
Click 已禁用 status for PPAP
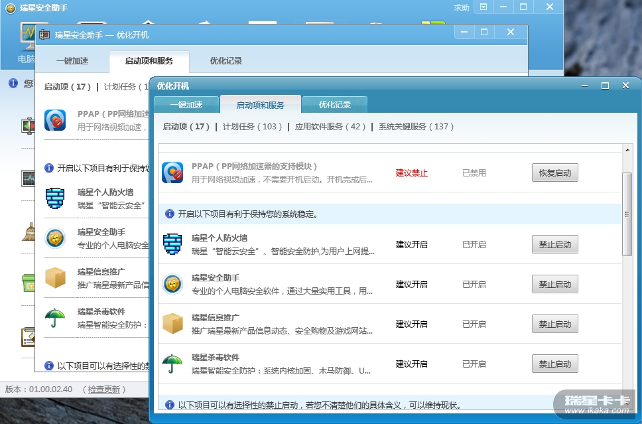[474, 173]
